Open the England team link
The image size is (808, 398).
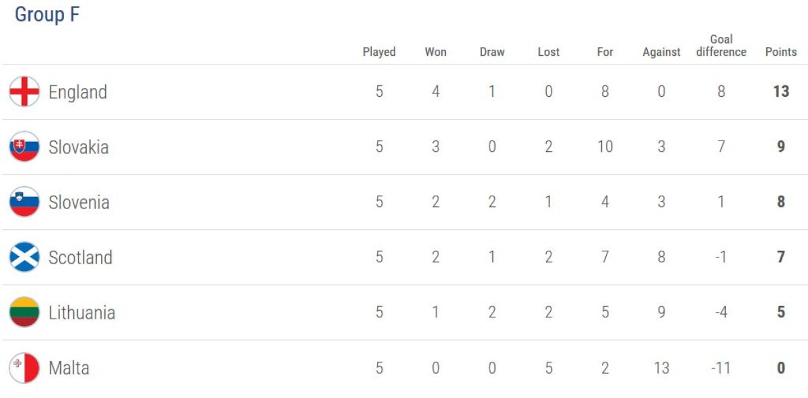pos(77,92)
